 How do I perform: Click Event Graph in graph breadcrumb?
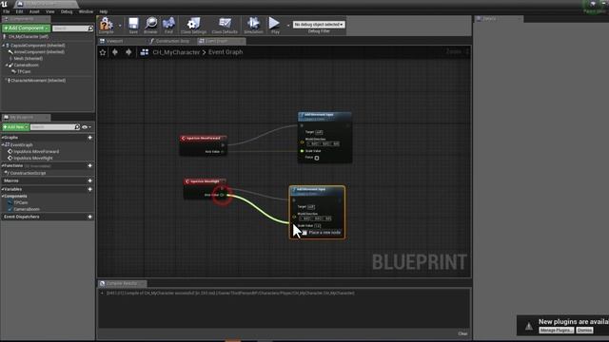(x=226, y=52)
